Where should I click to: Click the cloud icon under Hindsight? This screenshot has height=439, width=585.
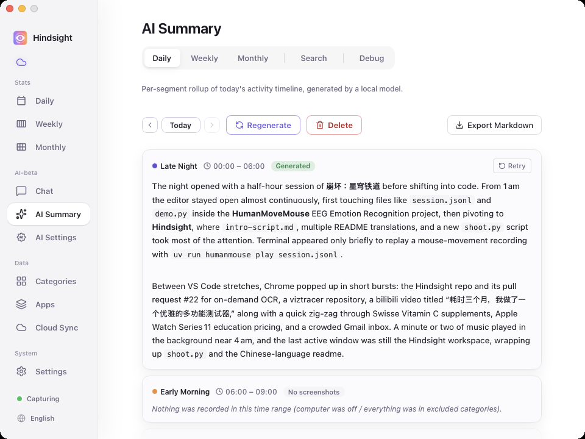point(21,62)
